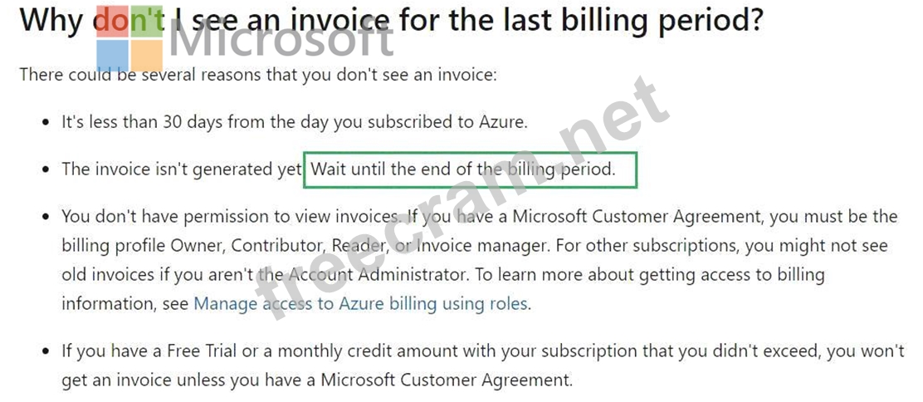Click the Microsoft four-square logo
This screenshot has width=923, height=402.
point(129,40)
